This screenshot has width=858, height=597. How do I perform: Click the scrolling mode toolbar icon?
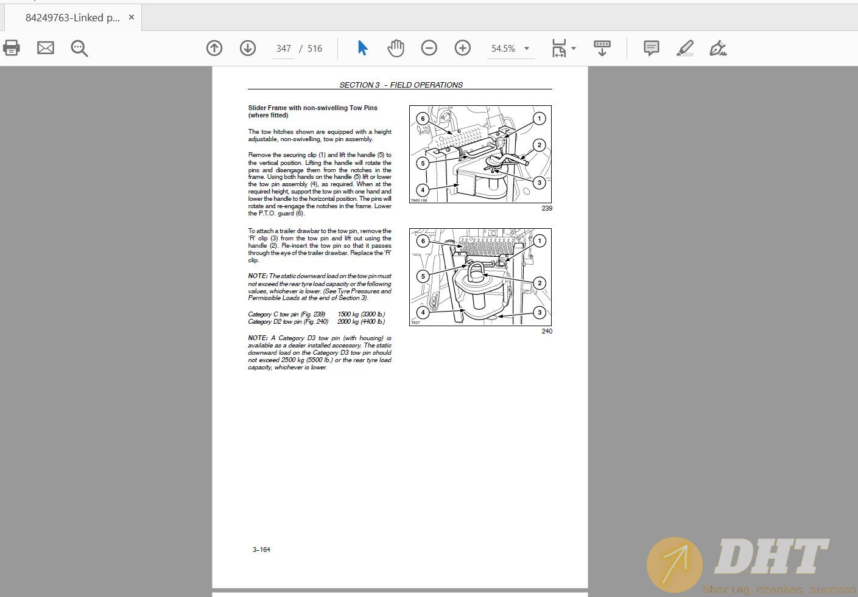(x=602, y=48)
